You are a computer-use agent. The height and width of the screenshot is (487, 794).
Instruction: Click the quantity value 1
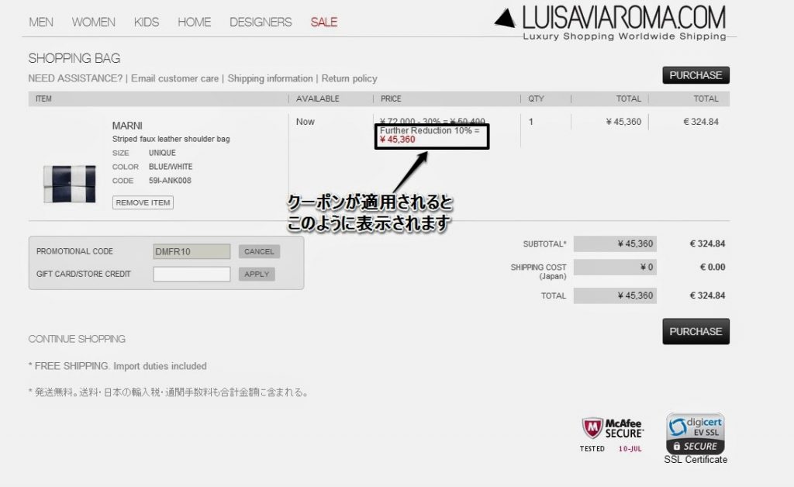point(530,122)
